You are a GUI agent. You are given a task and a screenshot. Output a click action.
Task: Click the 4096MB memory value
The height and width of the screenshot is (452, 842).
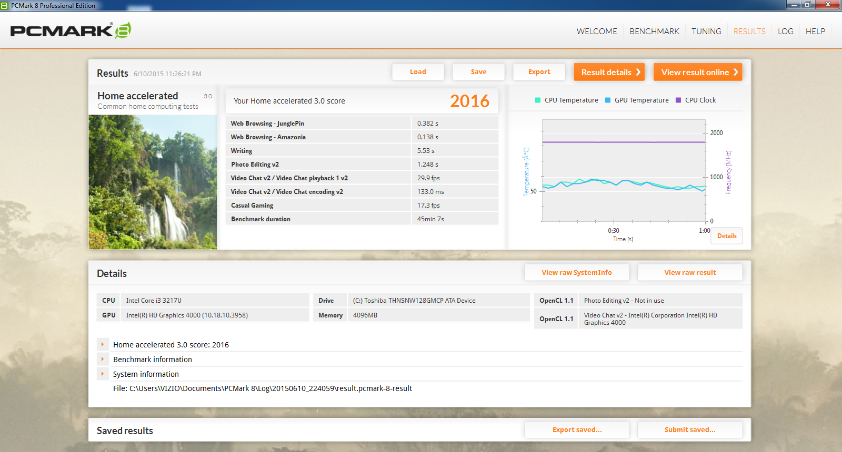click(x=365, y=315)
